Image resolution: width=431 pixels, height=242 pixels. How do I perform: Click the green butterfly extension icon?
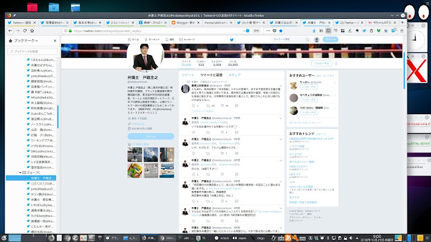(x=378, y=31)
